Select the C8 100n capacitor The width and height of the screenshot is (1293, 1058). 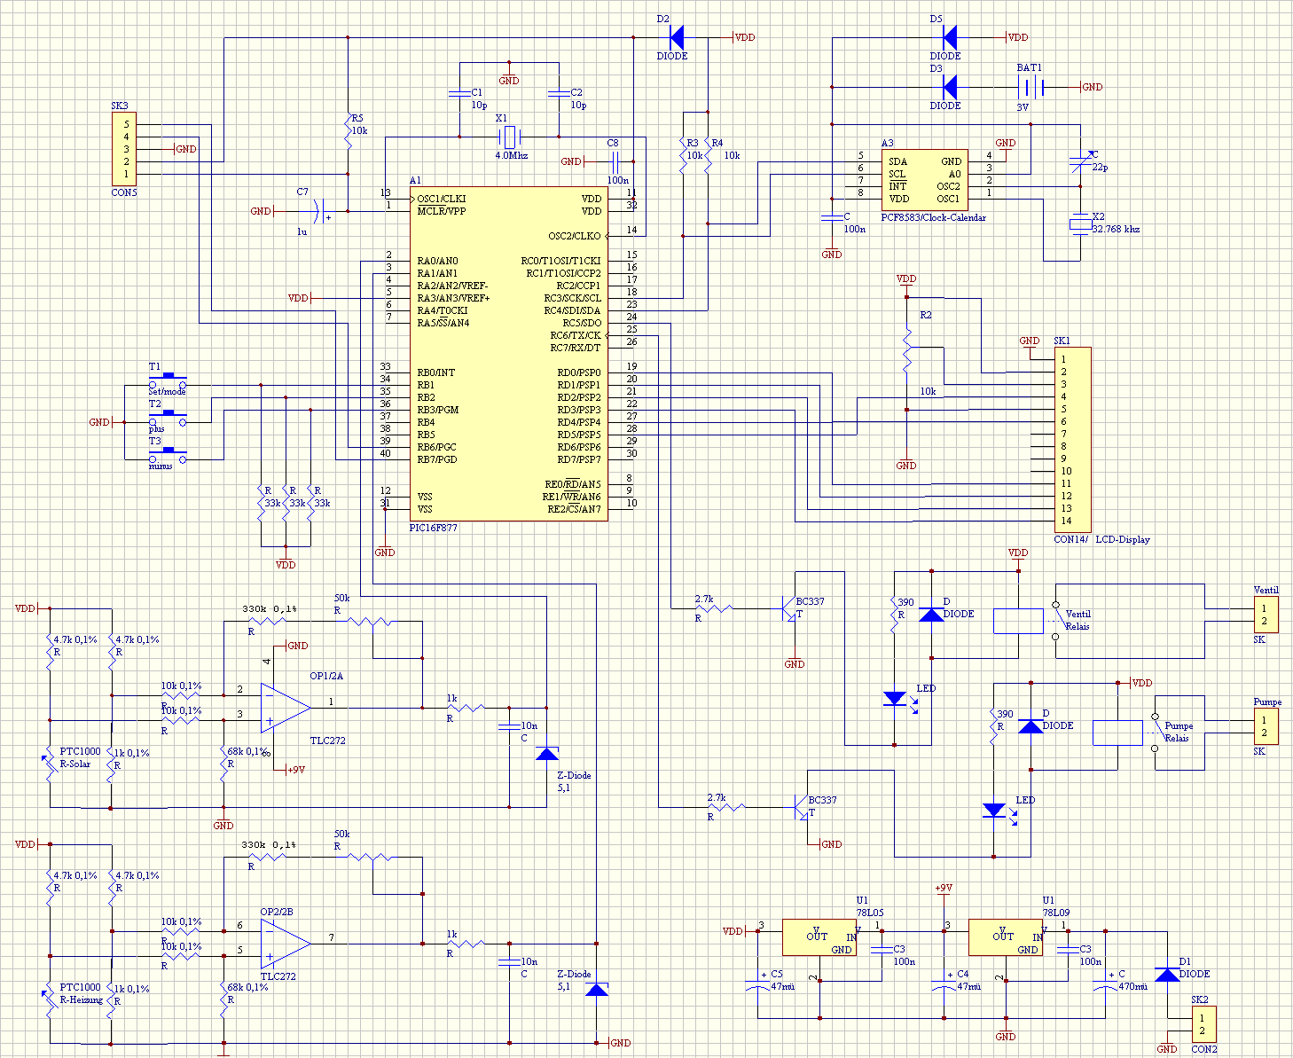(x=614, y=161)
